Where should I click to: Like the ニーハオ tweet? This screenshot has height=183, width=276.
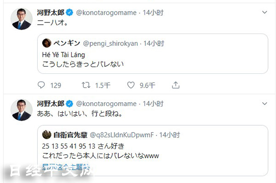click(131, 85)
